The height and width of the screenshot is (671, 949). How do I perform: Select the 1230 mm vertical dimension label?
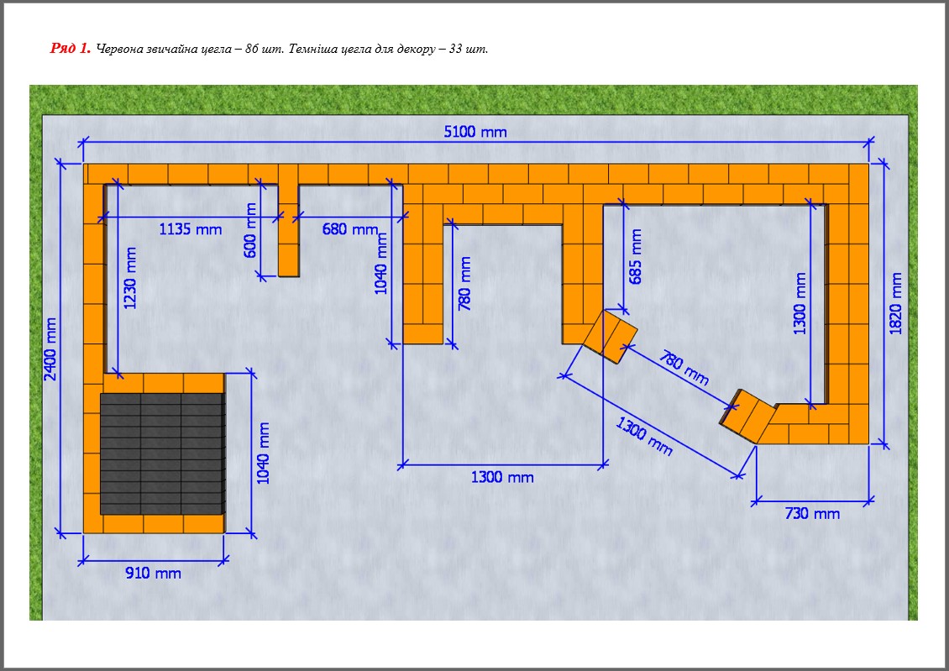[129, 277]
